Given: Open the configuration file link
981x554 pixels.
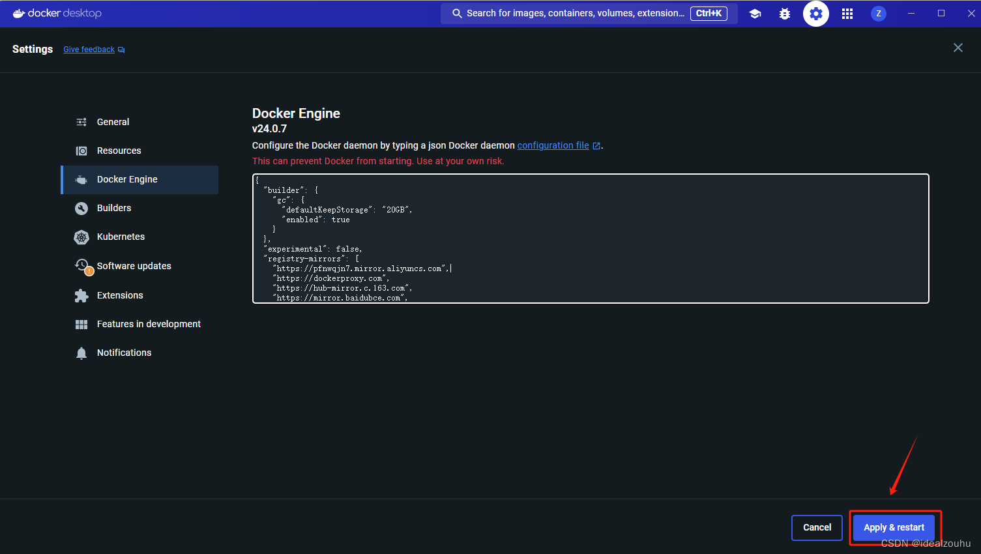Looking at the screenshot, I should [x=553, y=145].
